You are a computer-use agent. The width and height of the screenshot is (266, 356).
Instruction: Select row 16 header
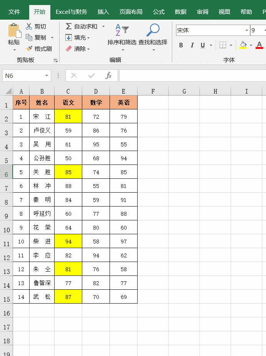pos(7,311)
